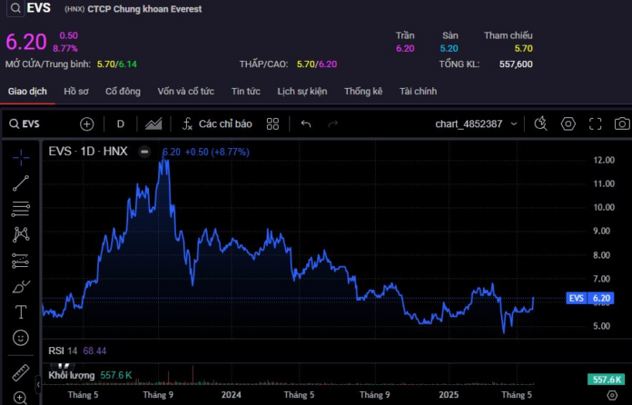Screen dimensions: 632x405
Task: Choose the brush drawing tool
Action: coord(21,287)
